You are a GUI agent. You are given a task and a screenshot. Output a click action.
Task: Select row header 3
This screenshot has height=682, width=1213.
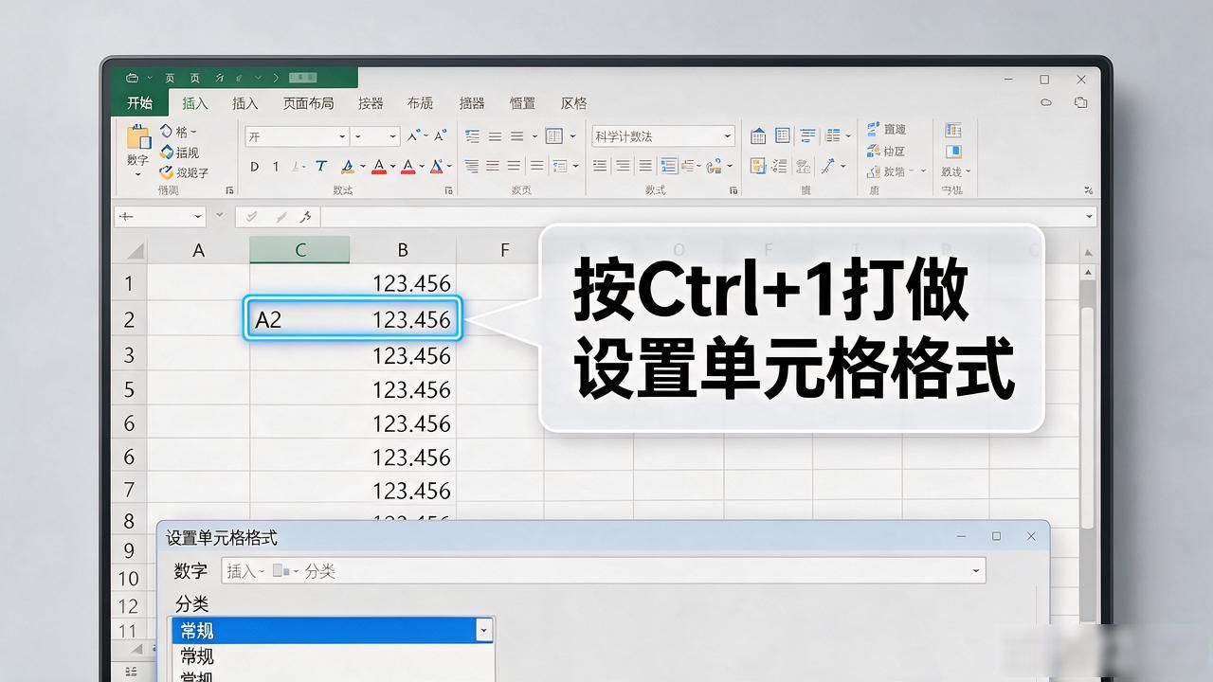tap(129, 355)
